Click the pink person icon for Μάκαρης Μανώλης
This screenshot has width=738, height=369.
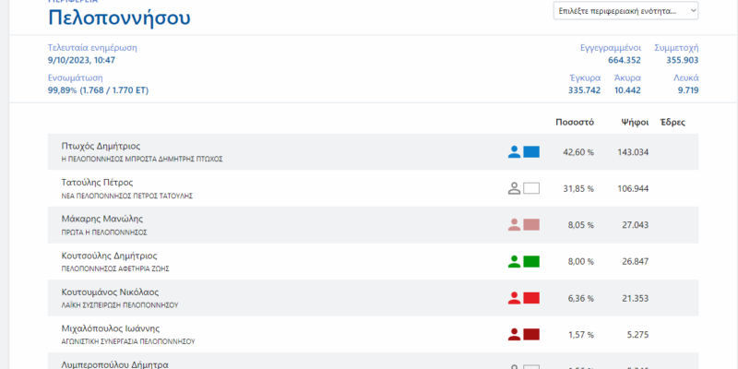[515, 224]
